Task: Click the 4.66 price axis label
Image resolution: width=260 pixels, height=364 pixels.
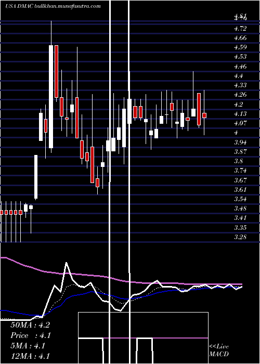Action: 240,38
